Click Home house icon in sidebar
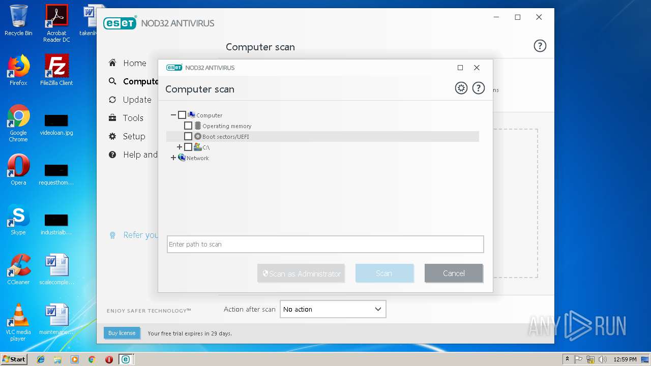This screenshot has width=651, height=366. pyautogui.click(x=112, y=63)
